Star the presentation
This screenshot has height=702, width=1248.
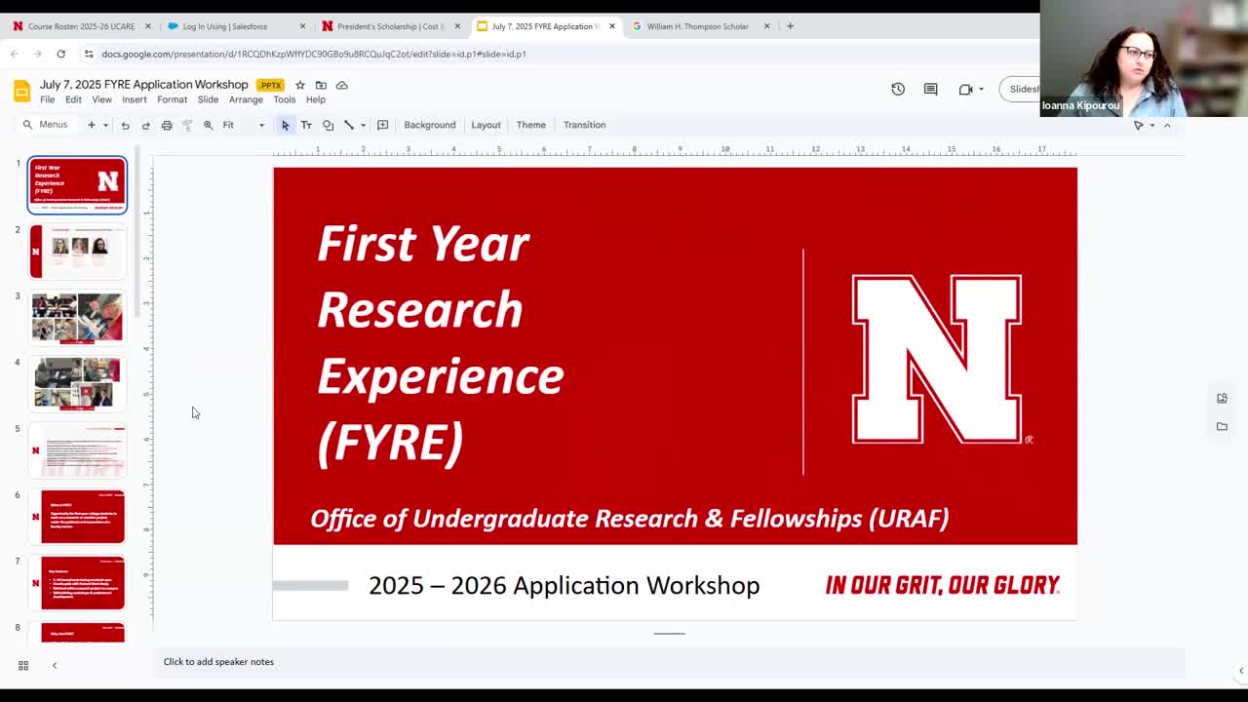(x=300, y=85)
